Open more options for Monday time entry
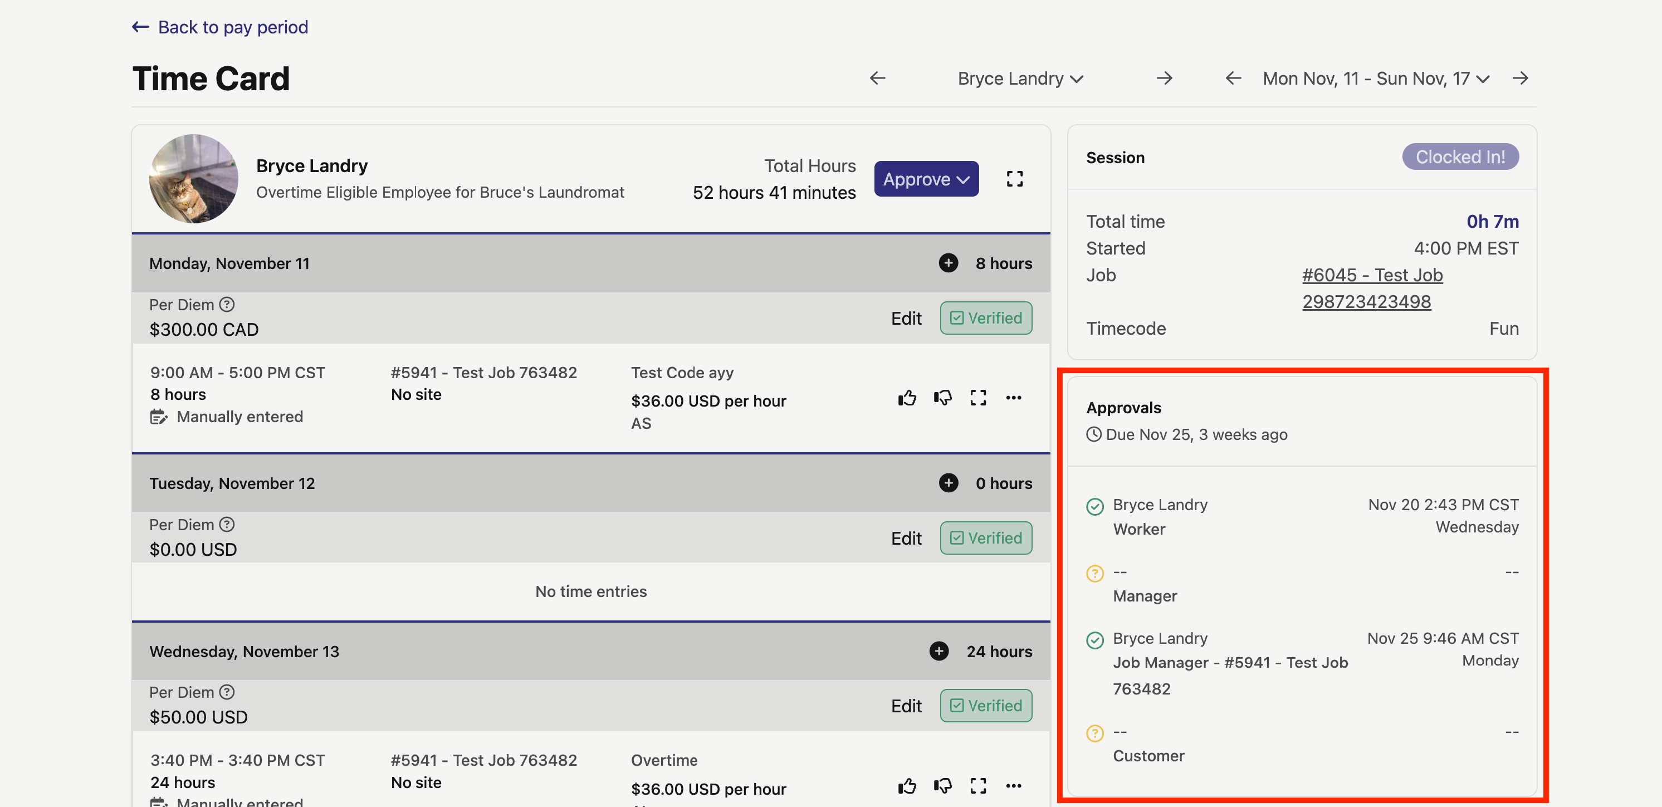Viewport: 1662px width, 807px height. (1013, 398)
